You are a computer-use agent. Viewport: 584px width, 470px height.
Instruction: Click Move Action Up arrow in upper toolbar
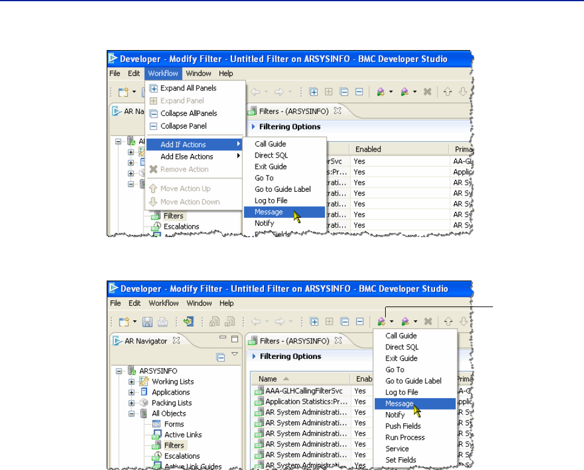pyautogui.click(x=448, y=92)
